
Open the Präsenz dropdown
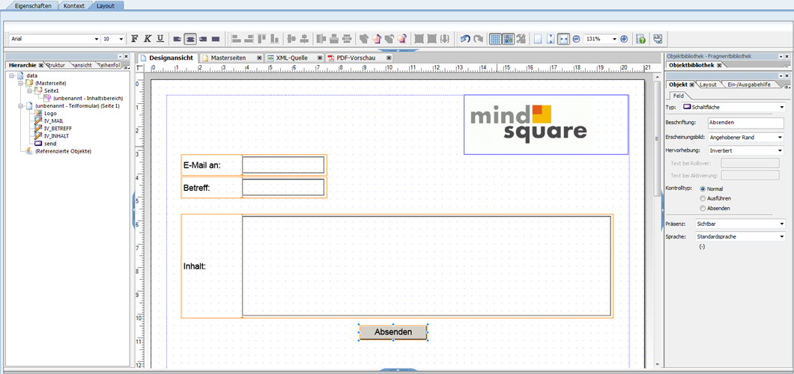pos(739,224)
